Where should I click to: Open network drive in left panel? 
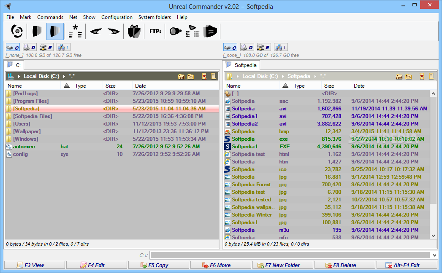[63, 47]
